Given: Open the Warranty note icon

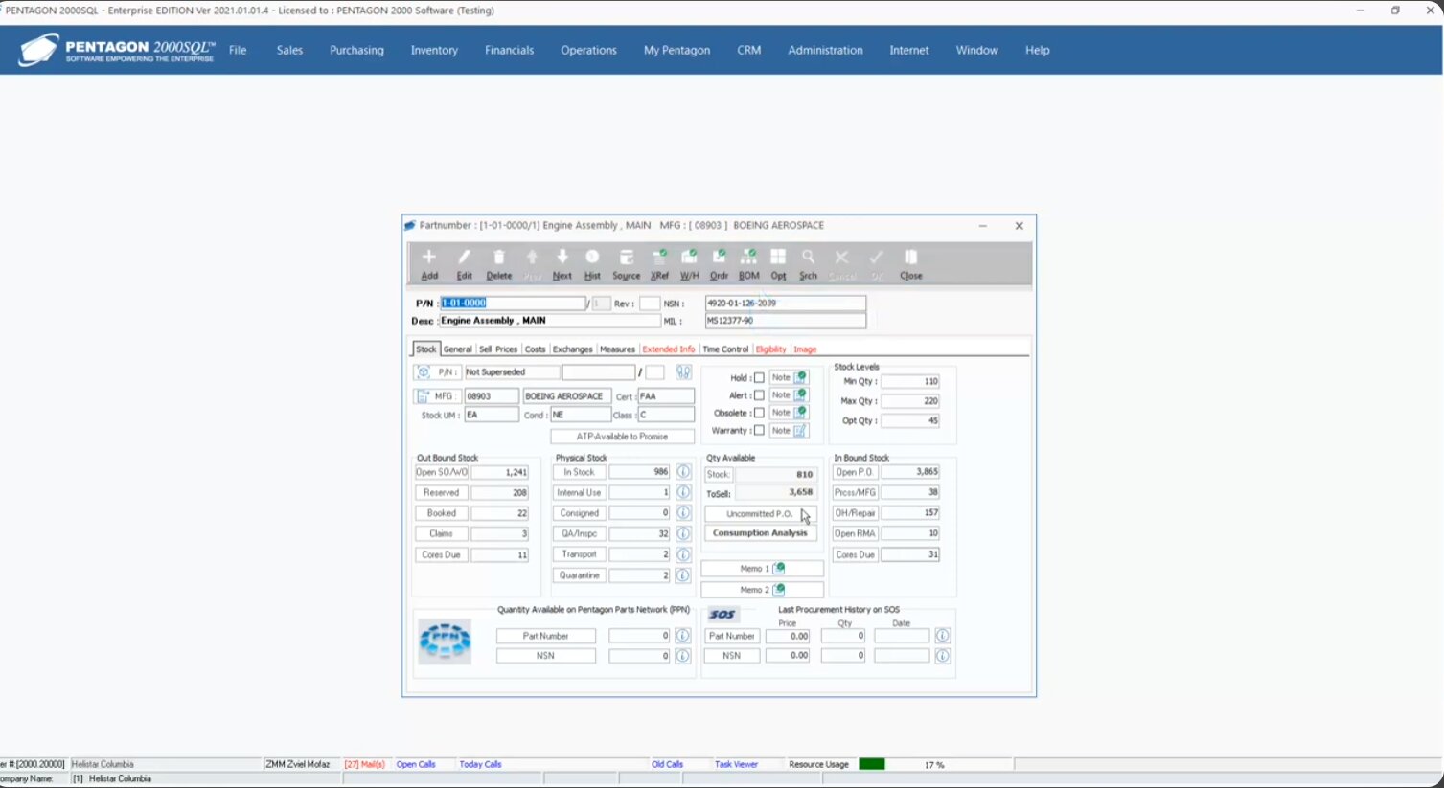Looking at the screenshot, I should pyautogui.click(x=801, y=431).
